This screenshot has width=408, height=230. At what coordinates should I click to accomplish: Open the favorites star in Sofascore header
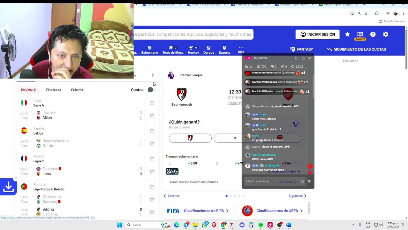(347, 34)
